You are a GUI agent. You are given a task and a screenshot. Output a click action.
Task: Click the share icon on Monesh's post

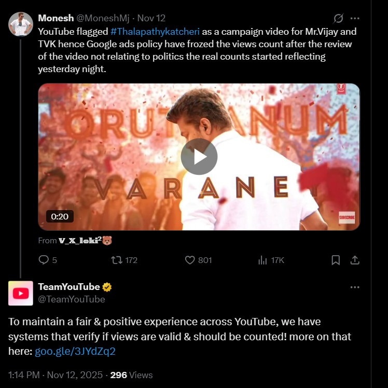(x=355, y=260)
